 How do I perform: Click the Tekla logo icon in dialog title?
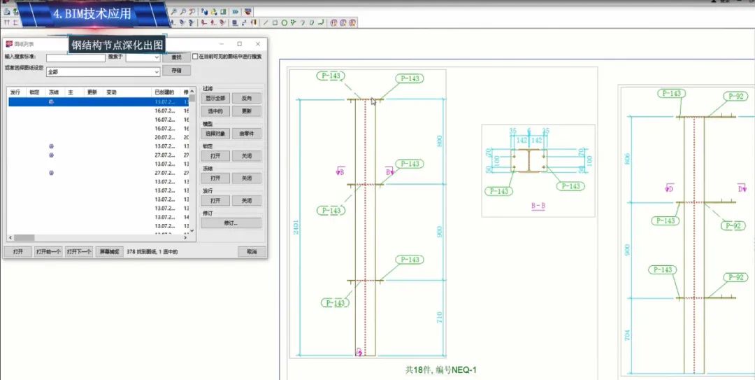(9, 44)
